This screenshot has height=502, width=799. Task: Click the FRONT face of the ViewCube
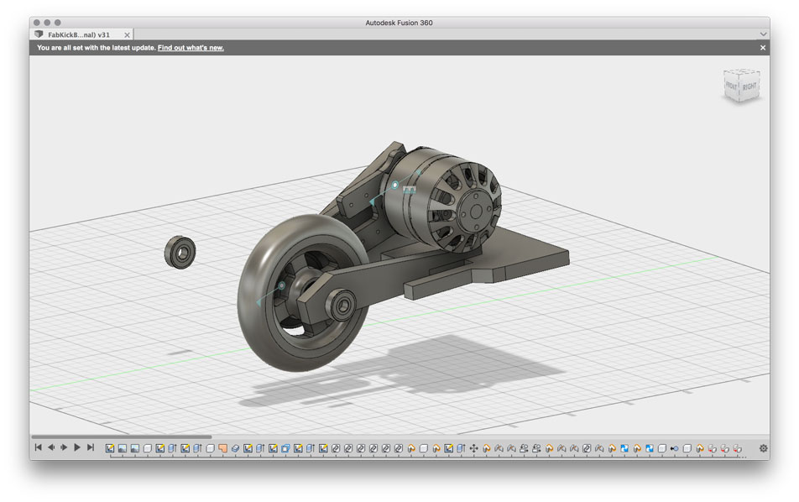tap(732, 86)
